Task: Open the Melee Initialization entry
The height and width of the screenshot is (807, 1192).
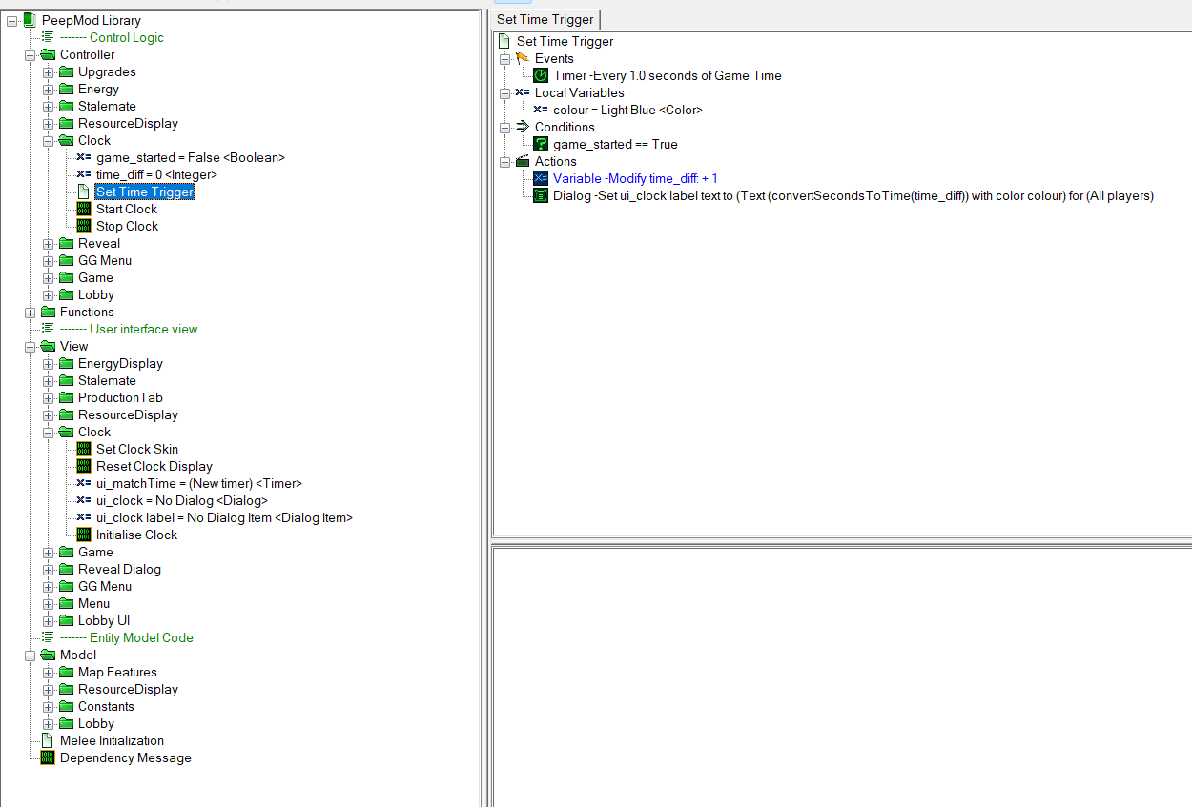Action: point(112,740)
